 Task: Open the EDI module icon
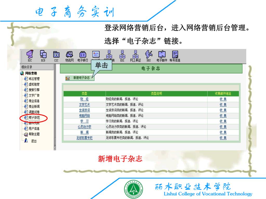click(x=122, y=56)
